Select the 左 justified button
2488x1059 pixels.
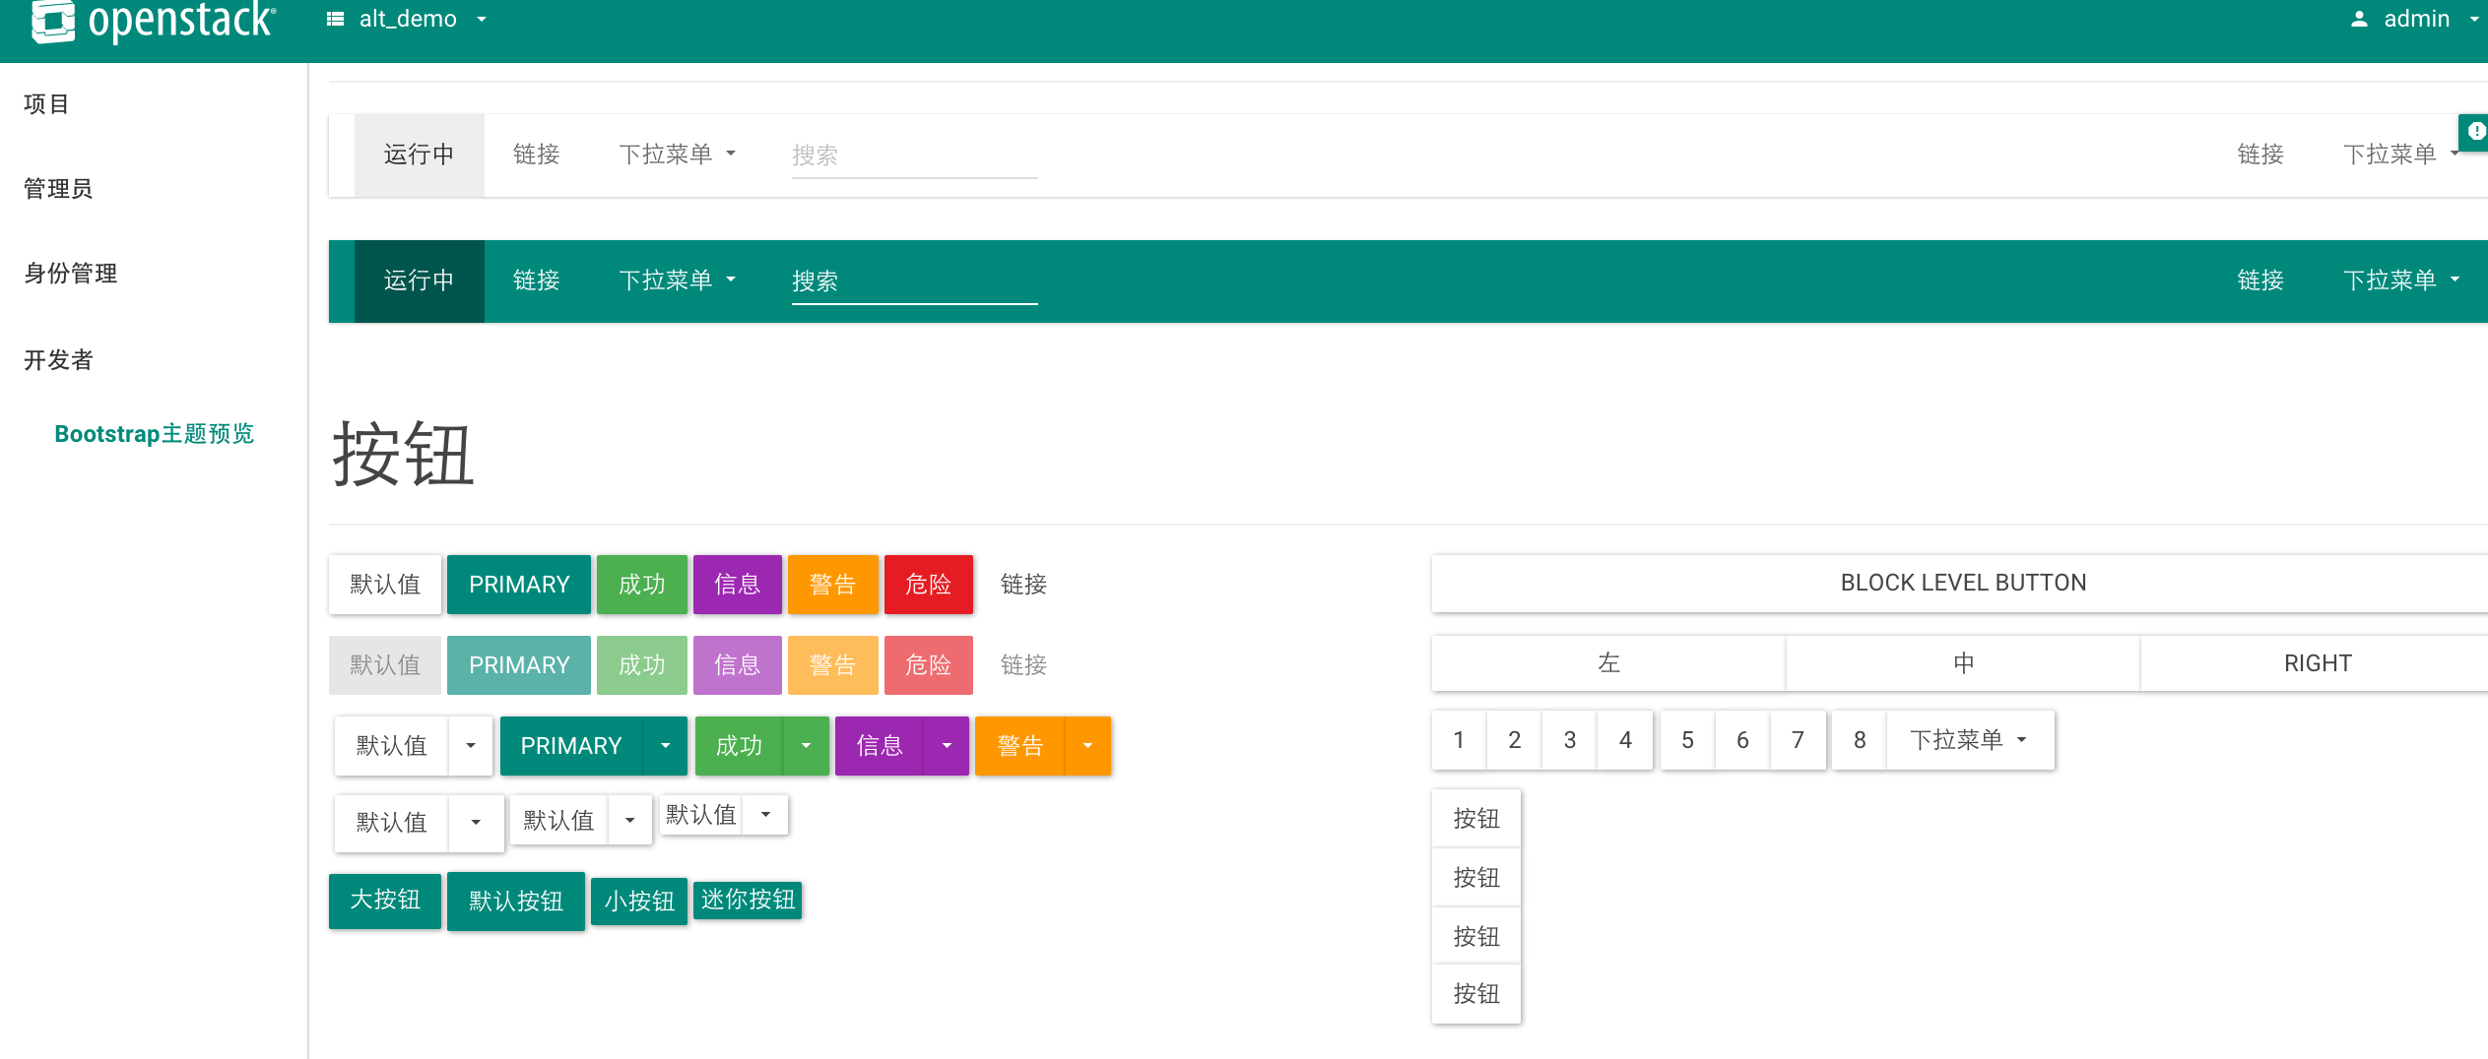(1608, 663)
